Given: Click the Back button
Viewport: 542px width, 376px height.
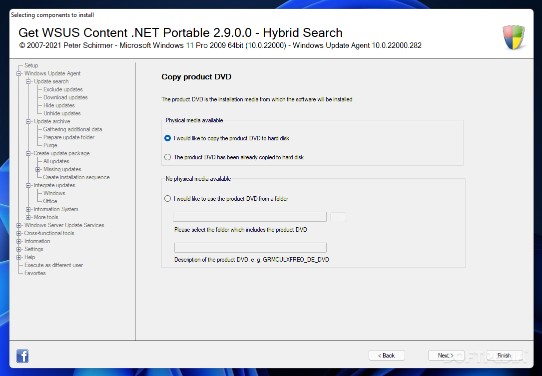Looking at the screenshot, I should [387, 355].
